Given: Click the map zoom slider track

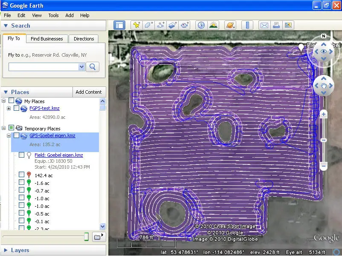Looking at the screenshot, I should (x=324, y=140).
